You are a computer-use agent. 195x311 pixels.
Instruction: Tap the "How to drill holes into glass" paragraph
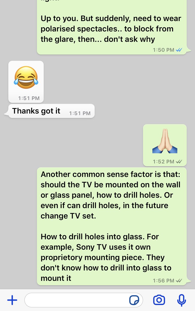pyautogui.click(x=106, y=257)
